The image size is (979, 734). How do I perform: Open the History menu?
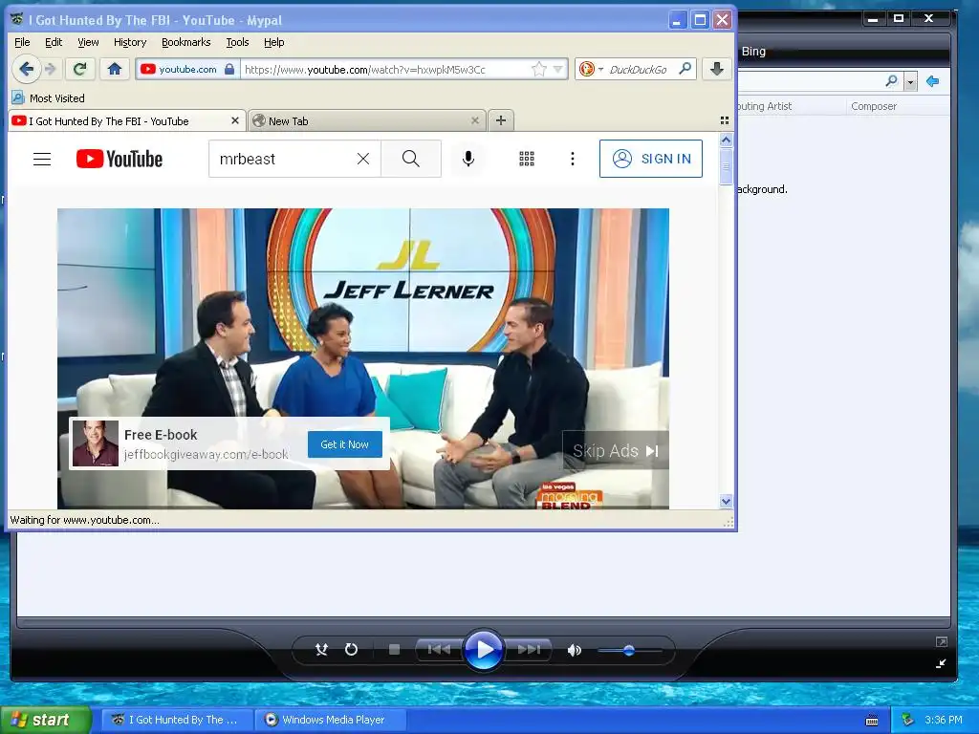(x=130, y=42)
